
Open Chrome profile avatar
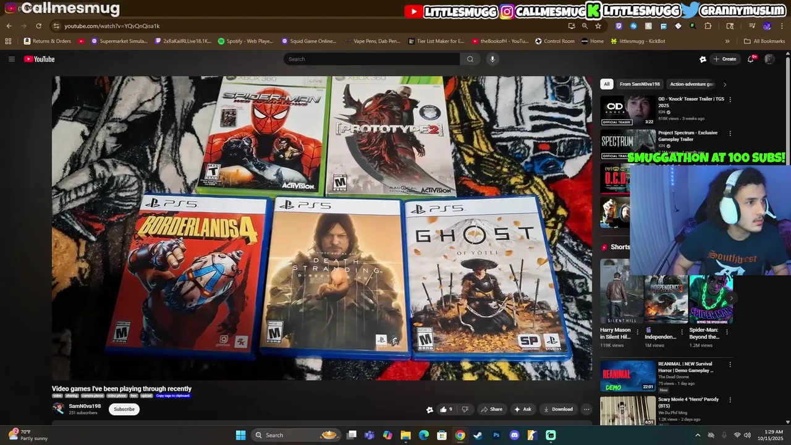coord(767,26)
